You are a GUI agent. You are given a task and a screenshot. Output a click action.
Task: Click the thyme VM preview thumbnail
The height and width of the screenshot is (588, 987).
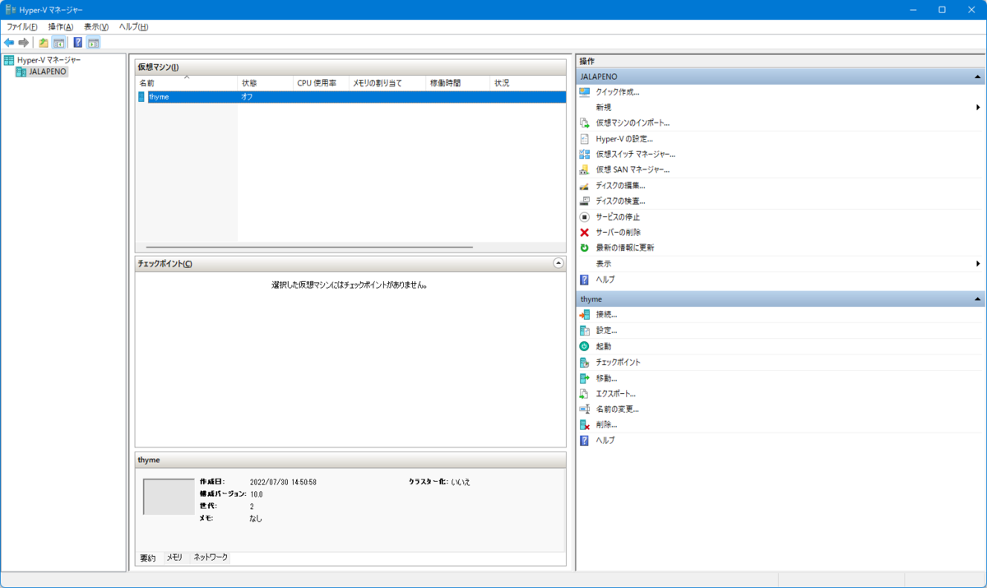pos(169,496)
